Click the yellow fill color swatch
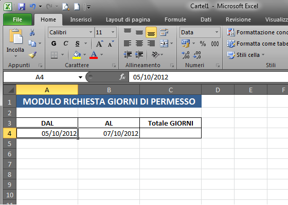This screenshot has height=205, width=288. click(x=77, y=55)
